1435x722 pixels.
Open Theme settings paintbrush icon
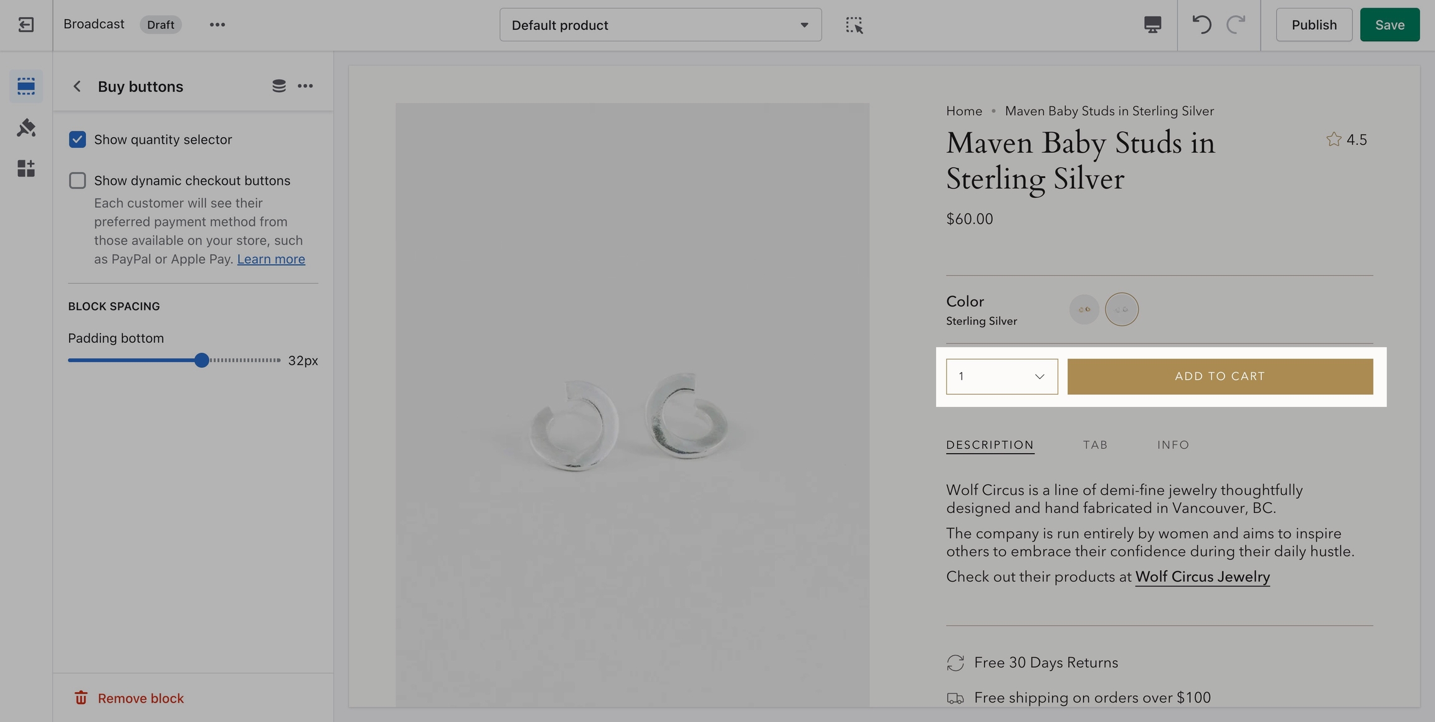[x=26, y=128]
